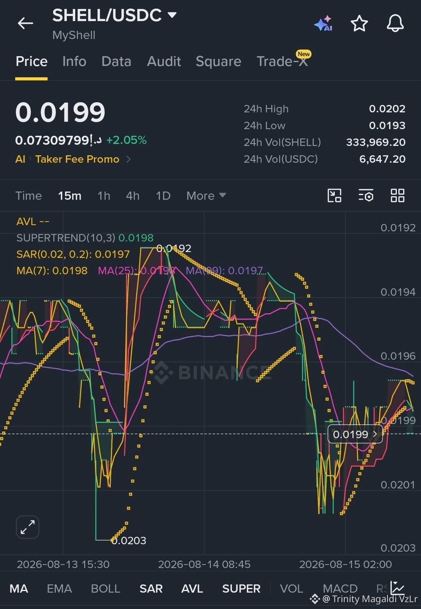The image size is (421, 609).
Task: Tap the 2026-08-15 02:00 time label
Action: click(345, 564)
